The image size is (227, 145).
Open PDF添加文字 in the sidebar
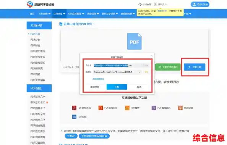click(x=38, y=114)
